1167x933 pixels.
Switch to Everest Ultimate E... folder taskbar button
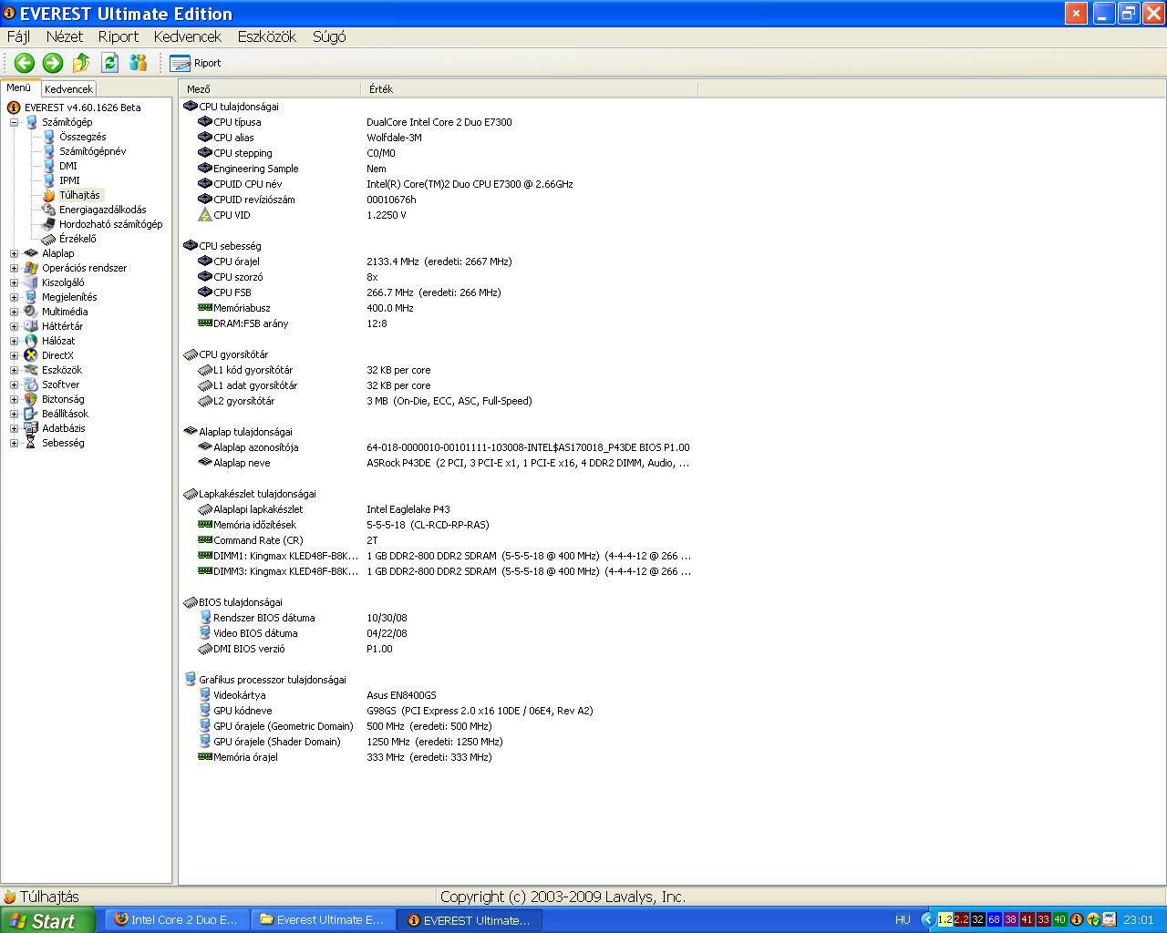point(323,920)
